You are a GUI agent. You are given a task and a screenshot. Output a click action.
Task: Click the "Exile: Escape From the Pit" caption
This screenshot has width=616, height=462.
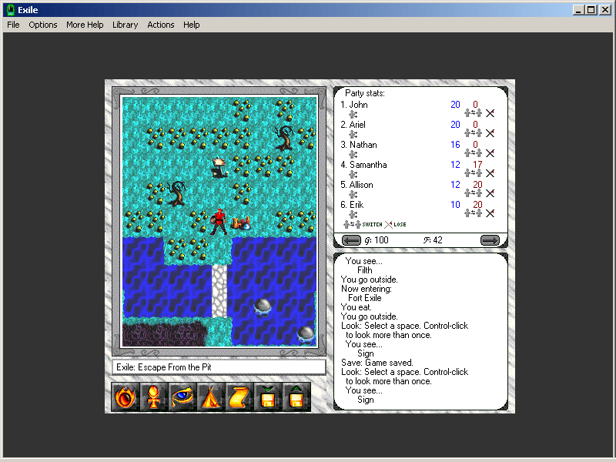coord(164,367)
